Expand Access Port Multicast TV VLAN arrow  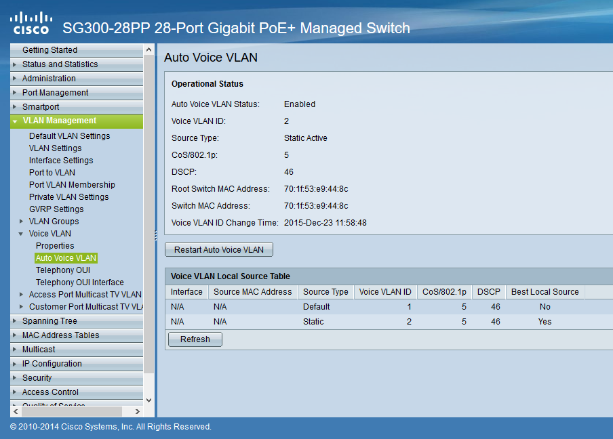click(x=22, y=295)
